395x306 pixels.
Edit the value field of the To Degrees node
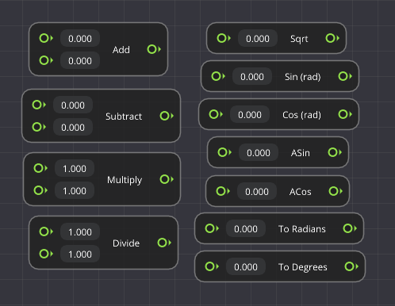246,267
